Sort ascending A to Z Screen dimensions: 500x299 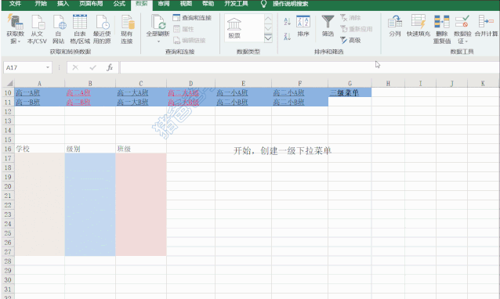(287, 21)
